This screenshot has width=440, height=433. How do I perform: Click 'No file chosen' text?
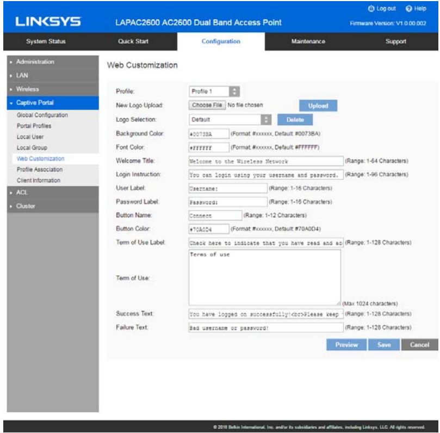tap(245, 105)
